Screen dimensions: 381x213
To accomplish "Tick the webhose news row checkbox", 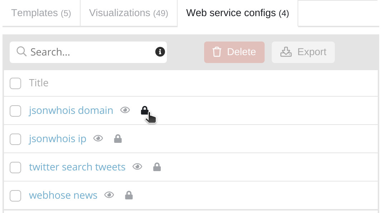I will coord(15,195).
